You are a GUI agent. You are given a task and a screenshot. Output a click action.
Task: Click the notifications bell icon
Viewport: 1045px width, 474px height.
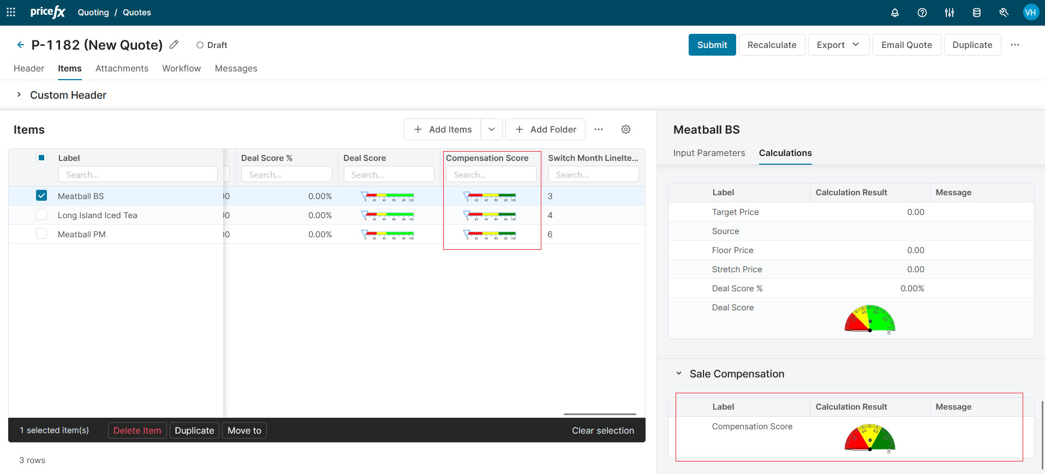click(895, 13)
